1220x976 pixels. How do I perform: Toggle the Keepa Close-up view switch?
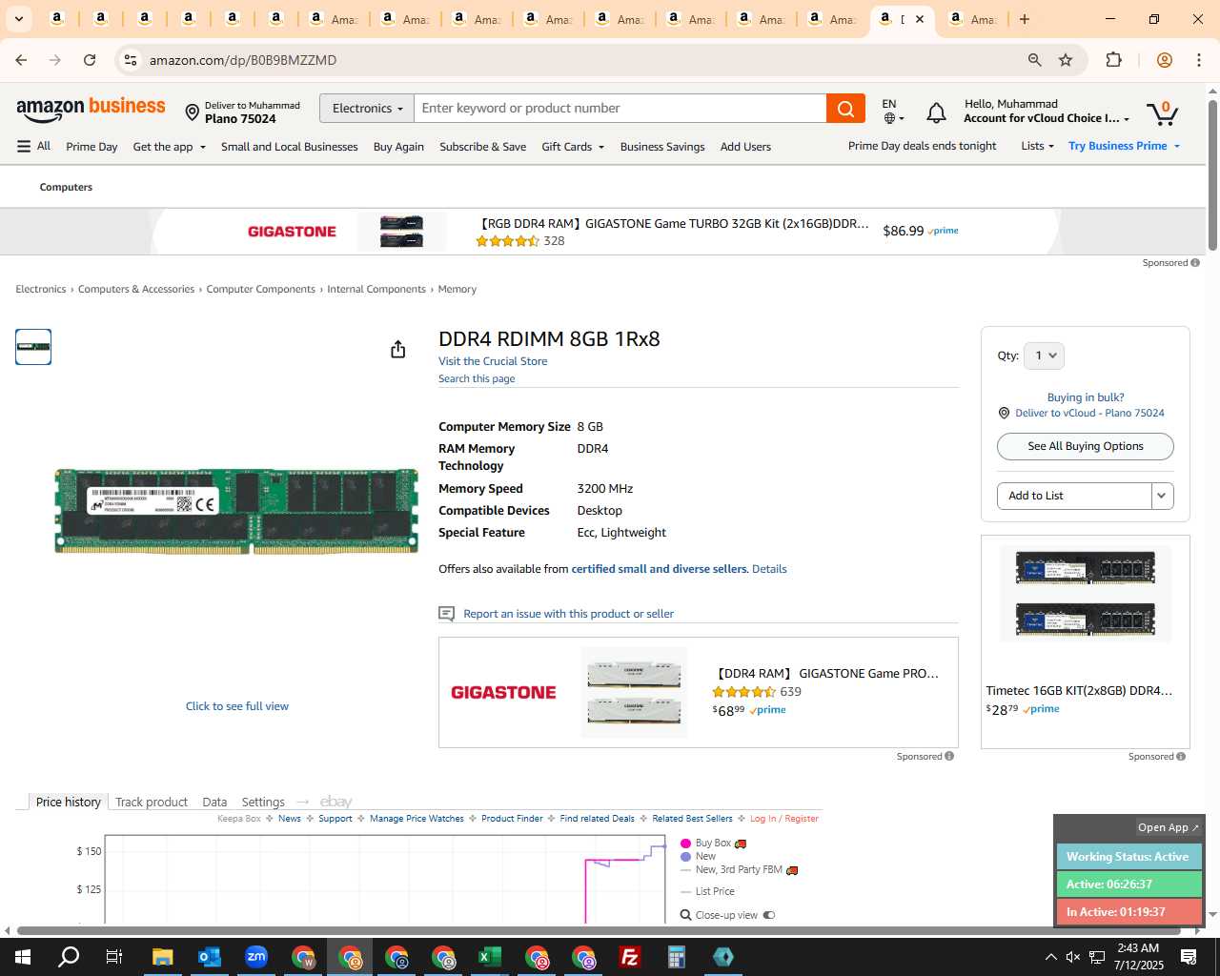(x=769, y=915)
